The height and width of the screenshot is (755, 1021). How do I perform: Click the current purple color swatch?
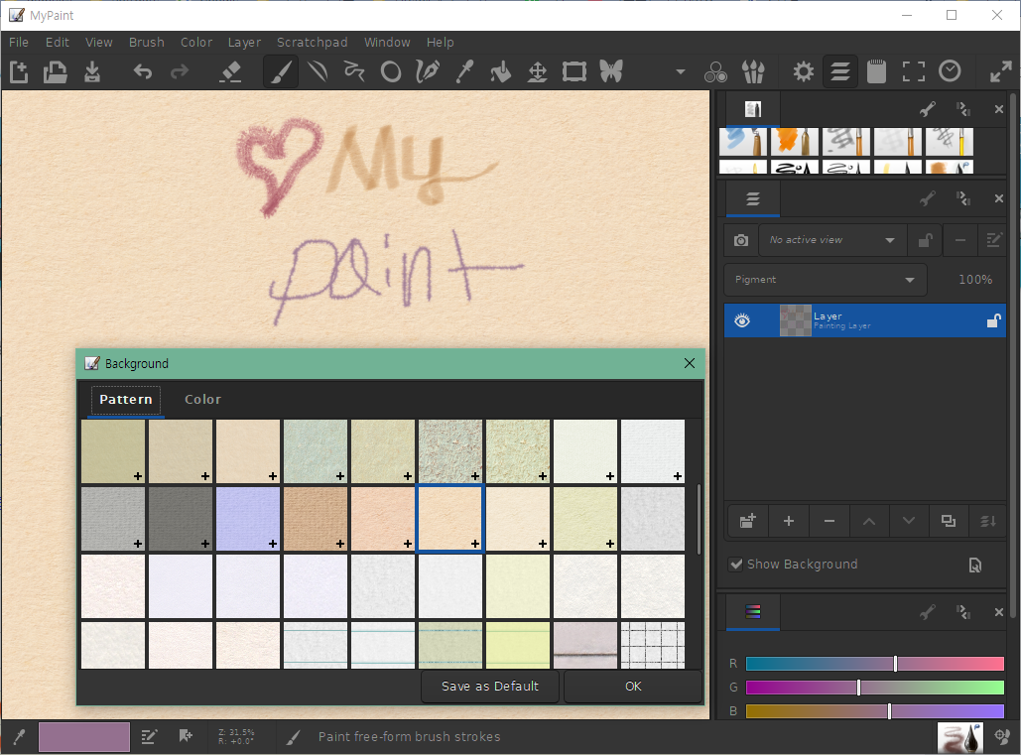[x=84, y=737]
